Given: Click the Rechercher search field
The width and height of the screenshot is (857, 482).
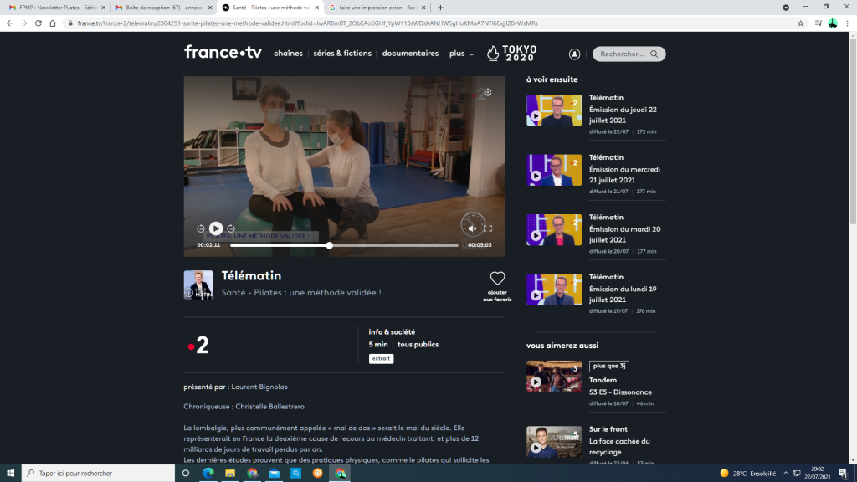Looking at the screenshot, I should (x=624, y=54).
